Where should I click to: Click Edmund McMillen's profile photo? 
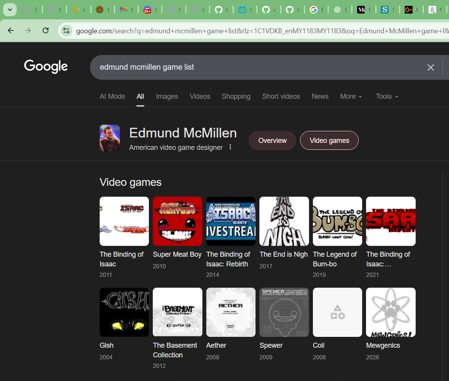coord(110,138)
